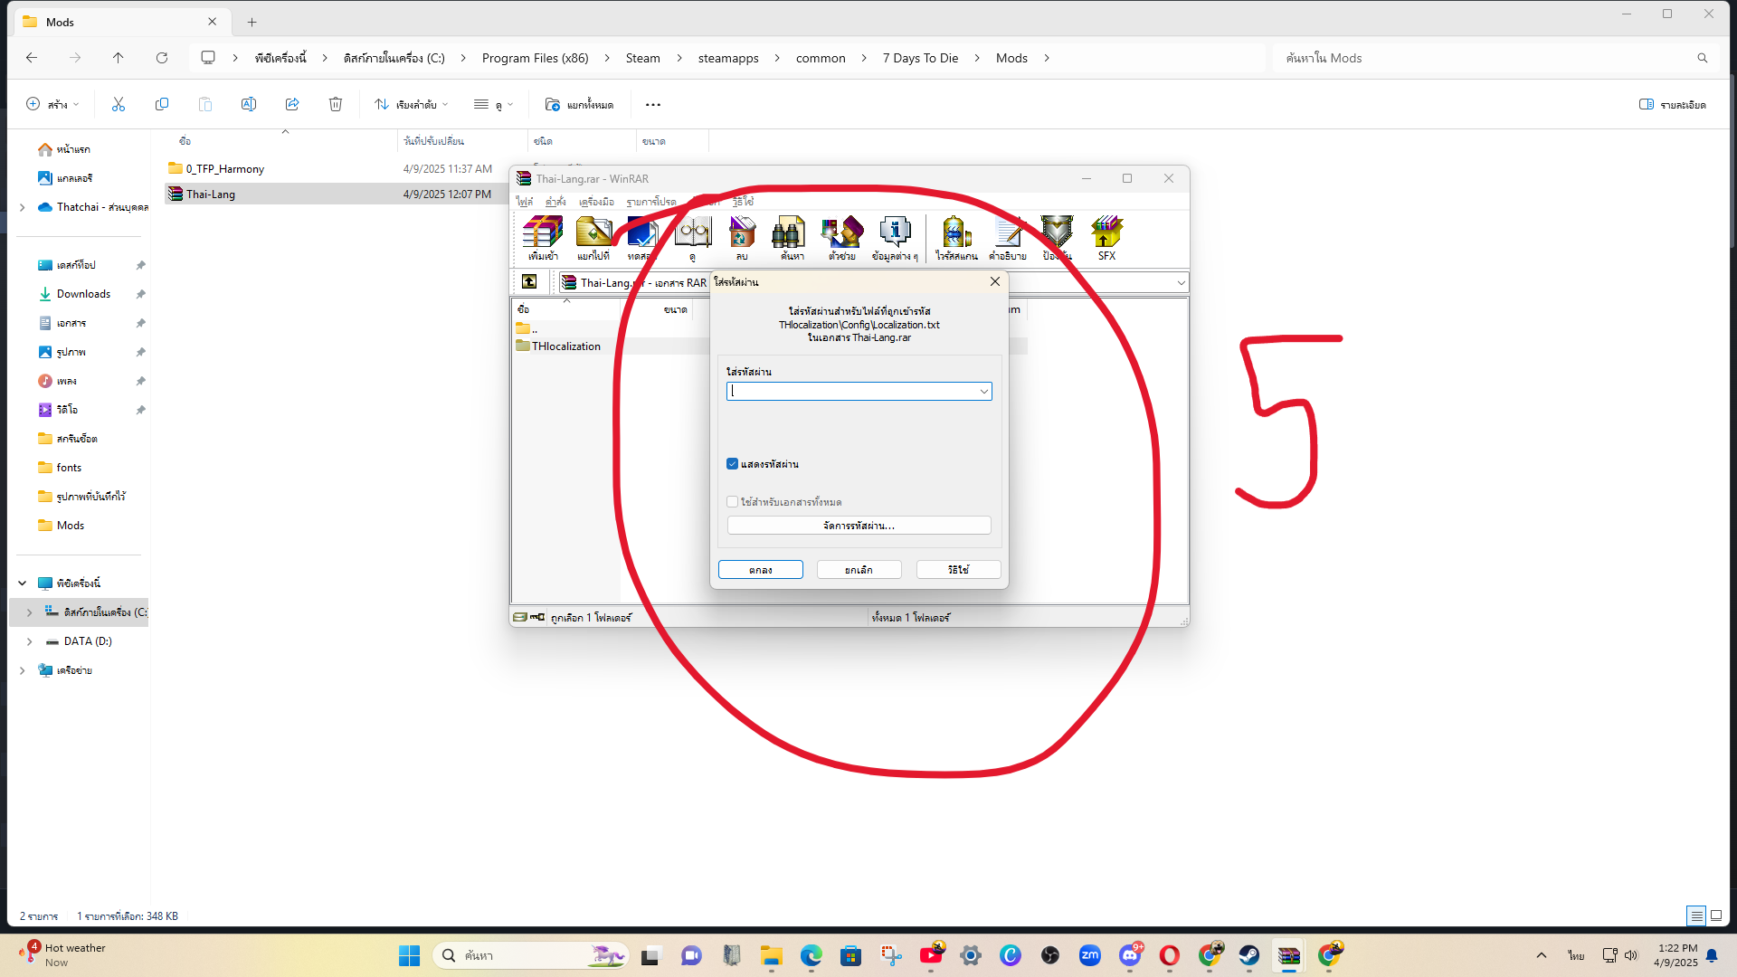Screen dimensions: 1737x977
Task: Expand the Network (เครือข่าย) tree node
Action: [23, 670]
